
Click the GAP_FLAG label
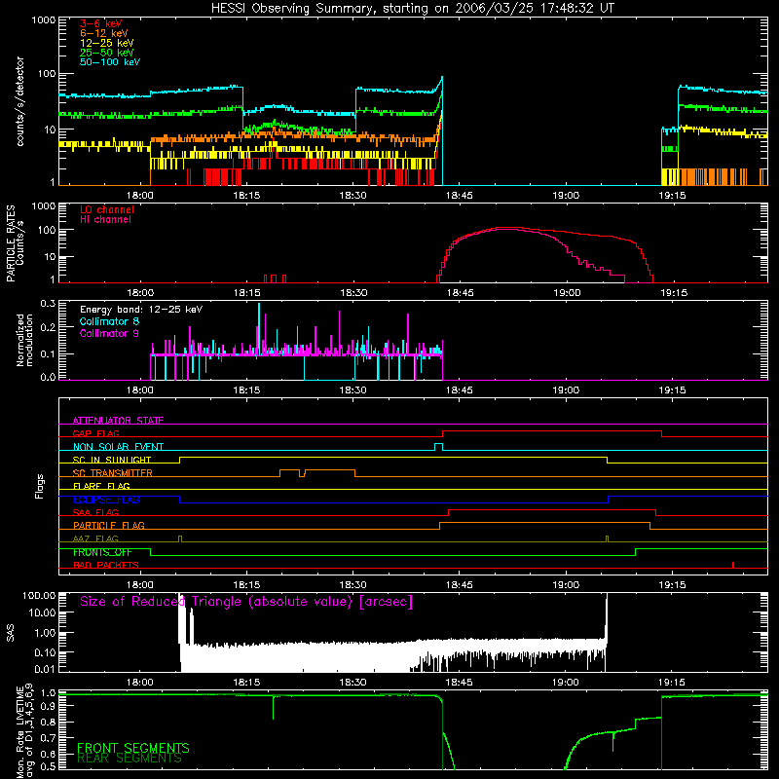[x=95, y=433]
